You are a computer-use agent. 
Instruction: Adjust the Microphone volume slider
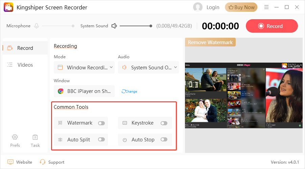coord(58,26)
